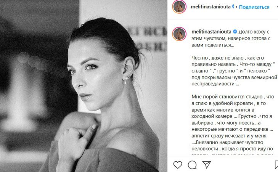Click the partially hidden last caption line

click(x=232, y=154)
